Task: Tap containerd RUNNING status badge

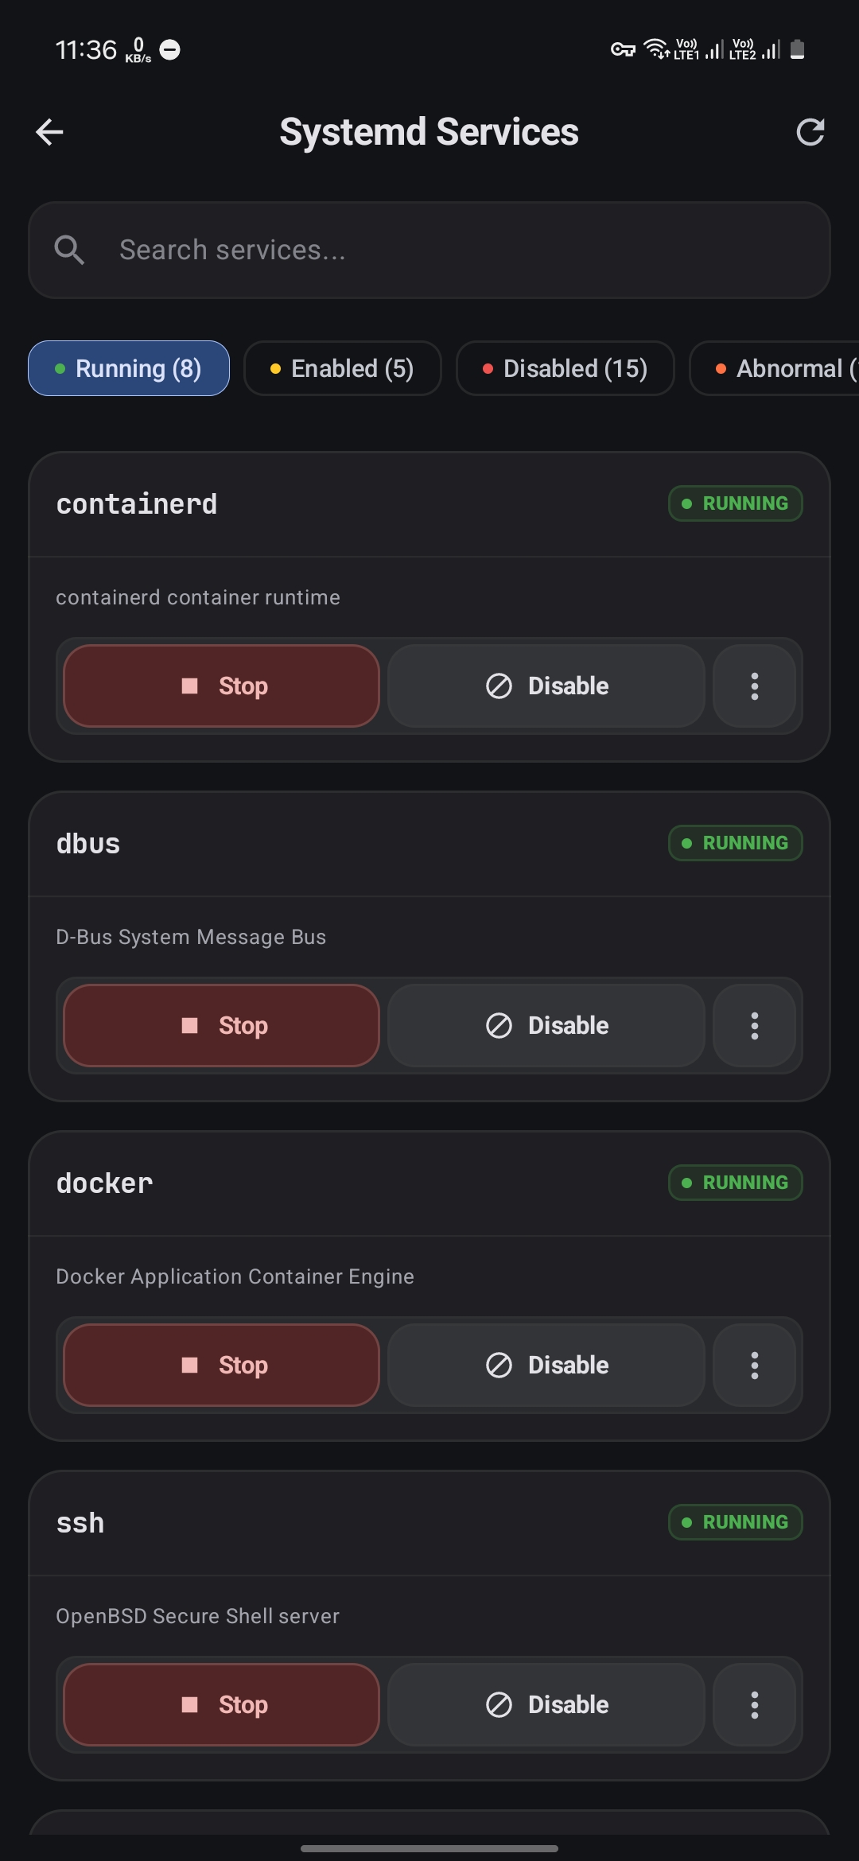Action: [736, 503]
